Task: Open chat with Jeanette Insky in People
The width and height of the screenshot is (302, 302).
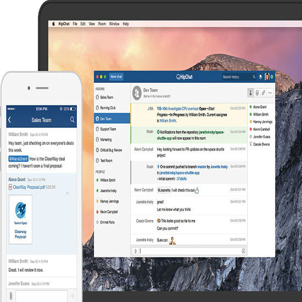Action: tap(112, 191)
